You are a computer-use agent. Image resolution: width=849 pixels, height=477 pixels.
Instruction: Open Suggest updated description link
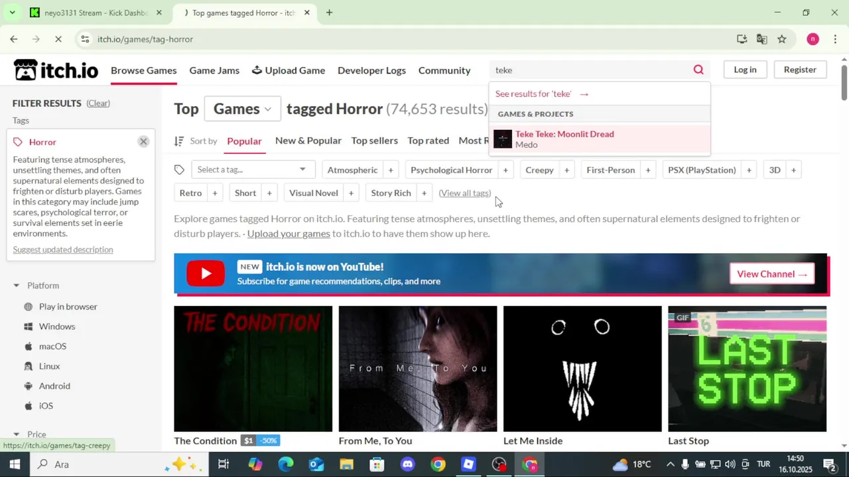pos(63,250)
